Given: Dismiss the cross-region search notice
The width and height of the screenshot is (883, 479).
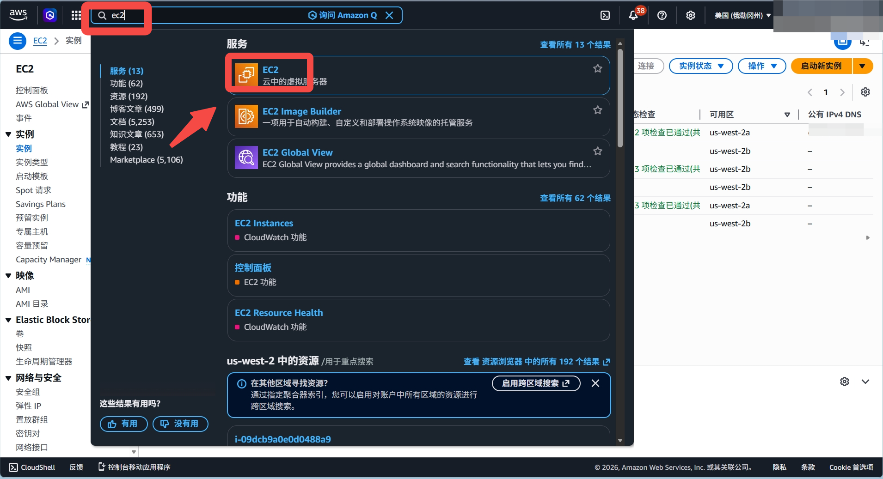Looking at the screenshot, I should click(595, 383).
